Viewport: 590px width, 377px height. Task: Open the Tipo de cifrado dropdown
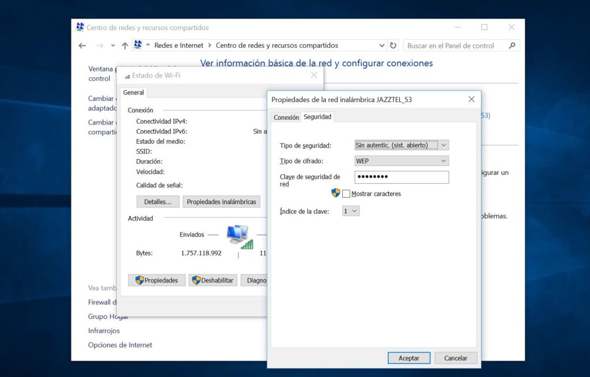[x=402, y=161]
